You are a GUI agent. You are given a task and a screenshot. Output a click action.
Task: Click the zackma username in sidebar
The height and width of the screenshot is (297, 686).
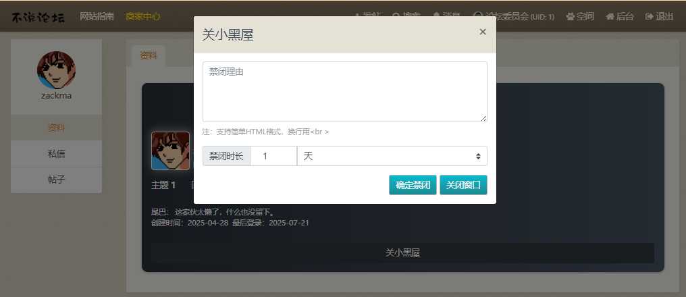57,95
